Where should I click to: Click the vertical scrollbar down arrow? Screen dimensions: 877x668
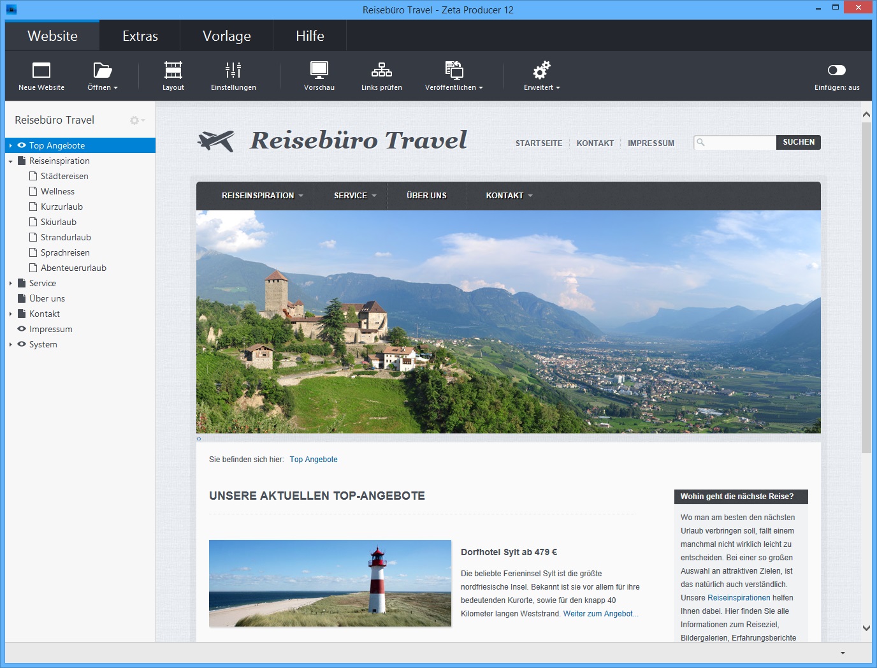click(866, 628)
